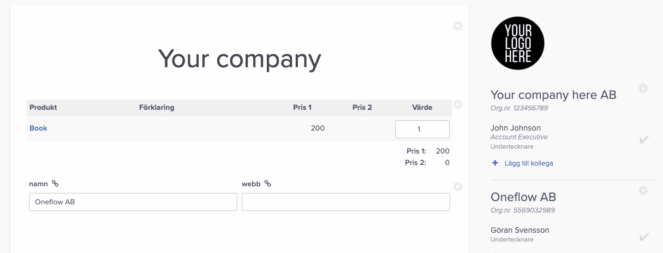
Task: Click link icon beside webb label
Action: pos(267,184)
